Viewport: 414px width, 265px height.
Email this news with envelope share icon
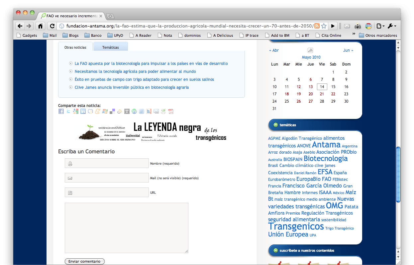coord(156,111)
